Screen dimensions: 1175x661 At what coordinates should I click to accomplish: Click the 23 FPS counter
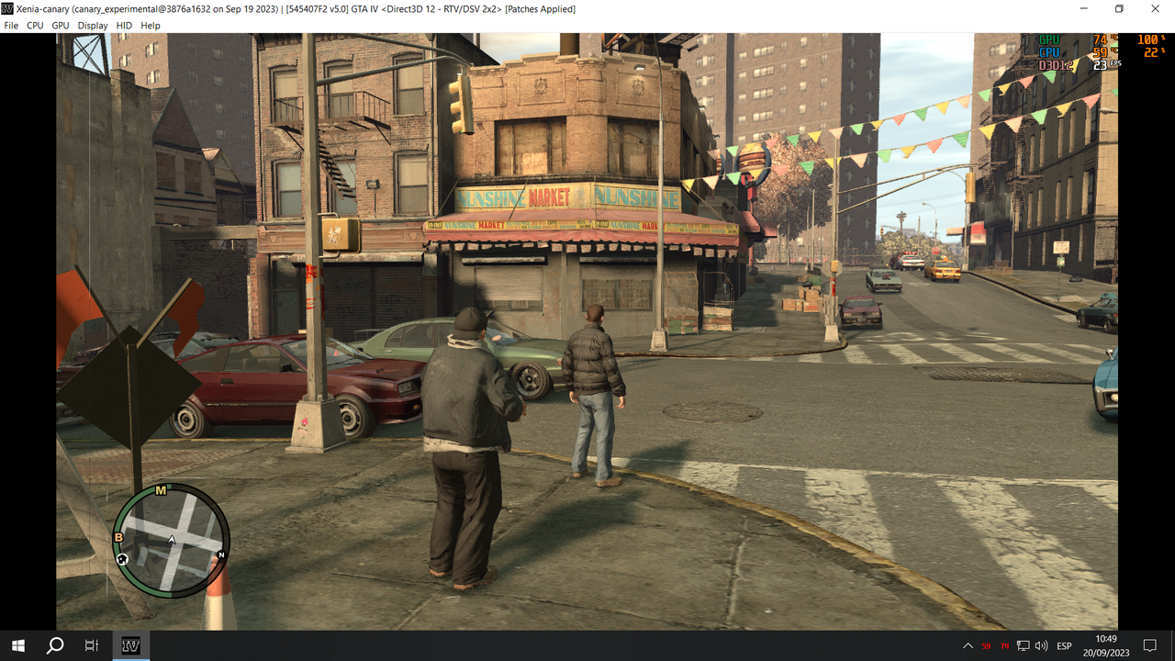1106,66
